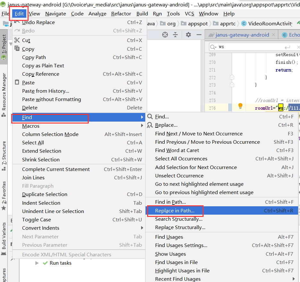
Task: Click line number 276 in gutter
Action: pyautogui.click(x=213, y=108)
